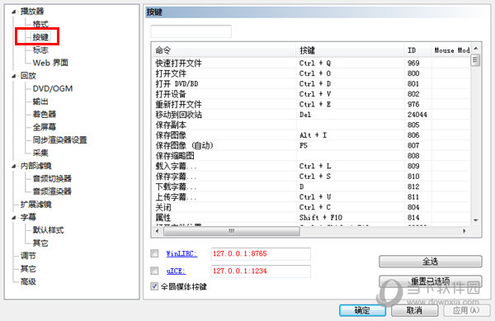This screenshot has width=495, height=321.
Task: Select 其它 under 字幕
Action: pos(40,243)
